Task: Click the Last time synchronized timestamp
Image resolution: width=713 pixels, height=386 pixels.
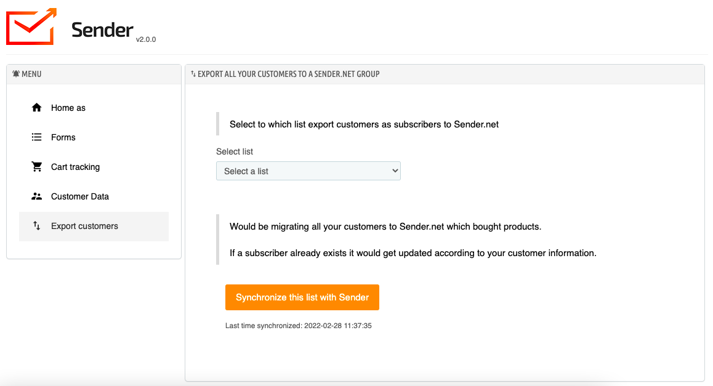Action: click(299, 326)
